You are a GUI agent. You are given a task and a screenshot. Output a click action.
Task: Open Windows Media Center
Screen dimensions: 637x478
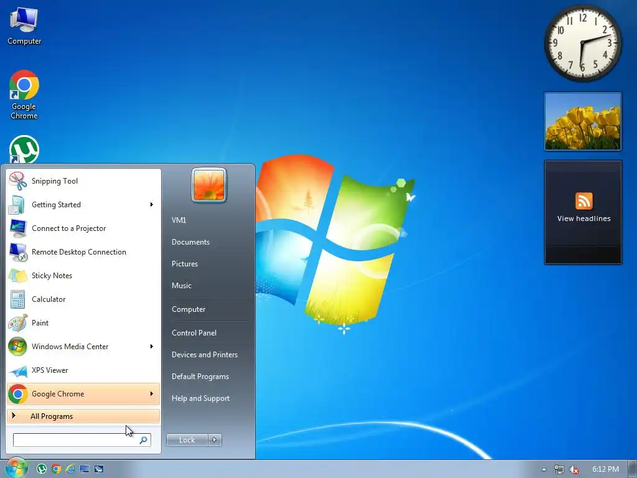pyautogui.click(x=83, y=346)
